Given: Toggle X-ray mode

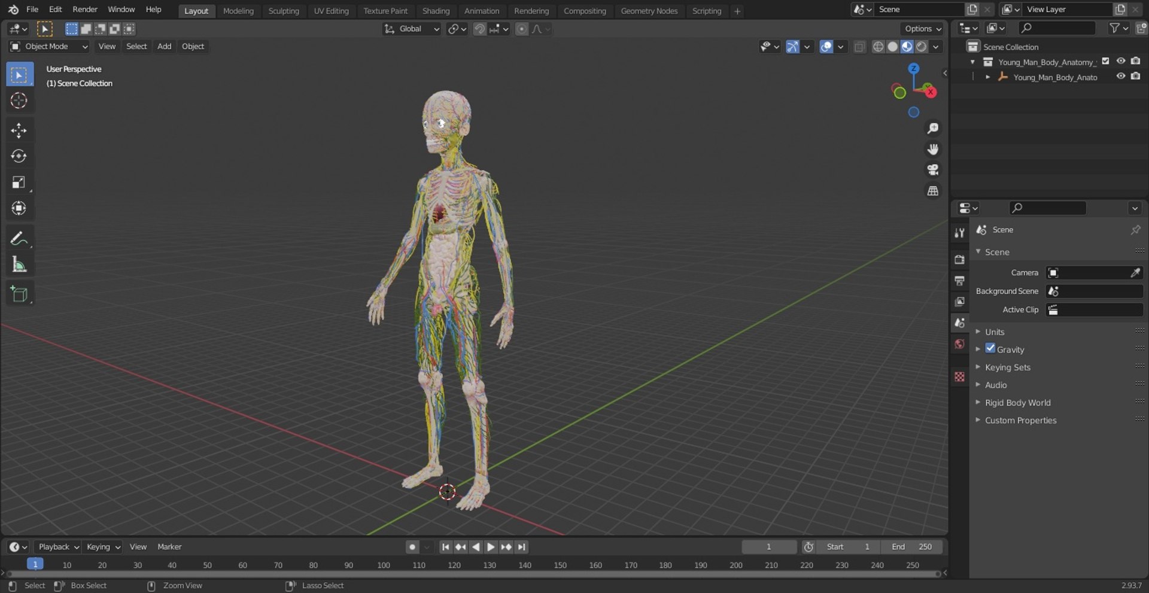Looking at the screenshot, I should pyautogui.click(x=859, y=47).
